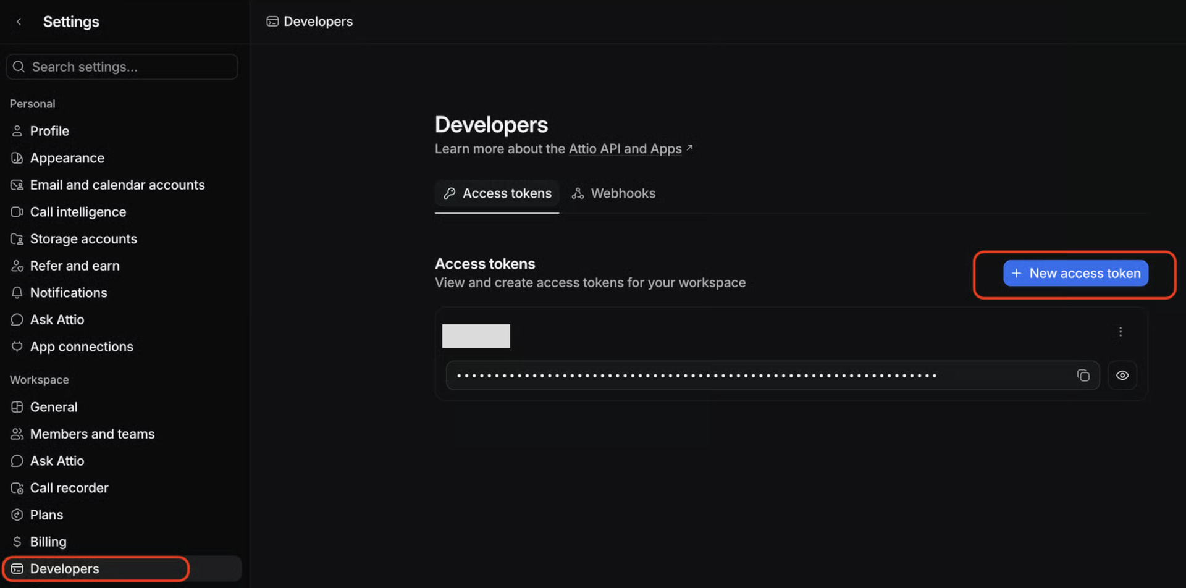Click the Access tokens key icon
The width and height of the screenshot is (1186, 588).
coord(450,193)
